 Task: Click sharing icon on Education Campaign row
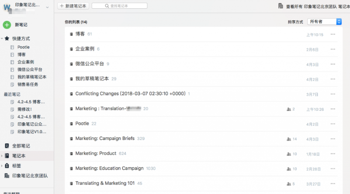click(x=289, y=169)
